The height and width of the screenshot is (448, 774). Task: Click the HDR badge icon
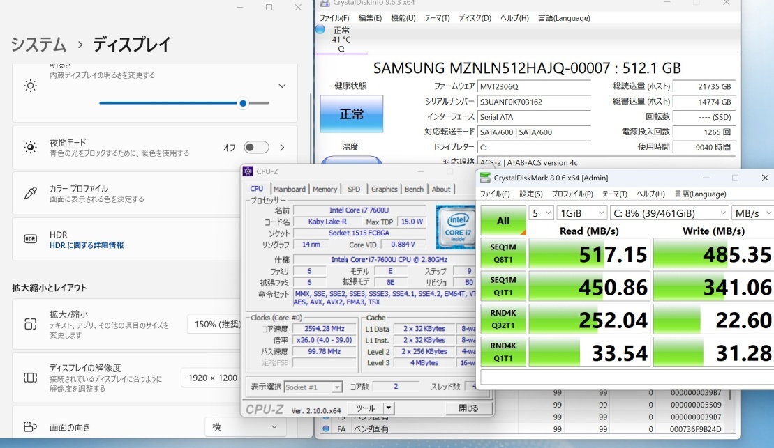pos(30,239)
